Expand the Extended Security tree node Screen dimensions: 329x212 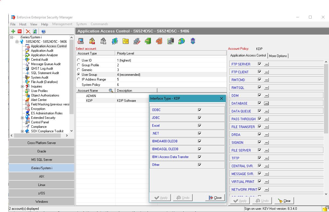[x=22, y=118]
